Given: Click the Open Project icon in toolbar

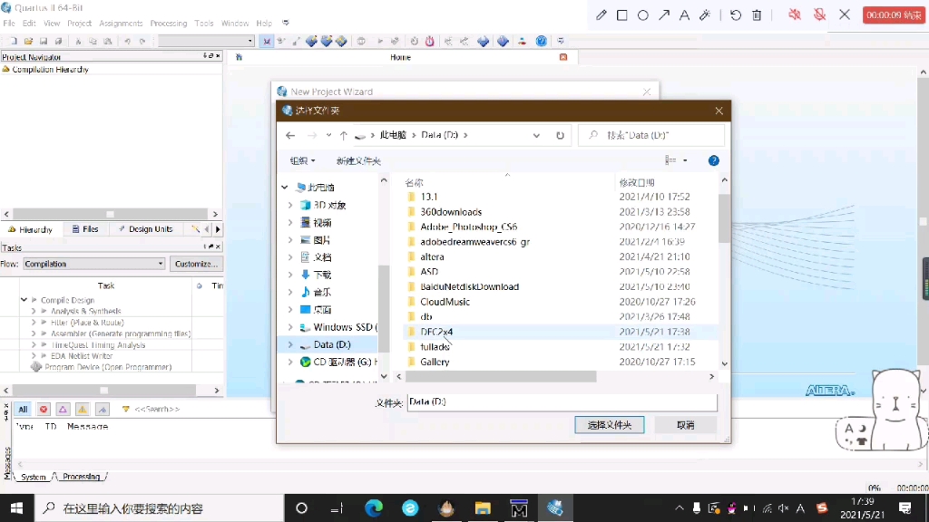Looking at the screenshot, I should (x=28, y=41).
